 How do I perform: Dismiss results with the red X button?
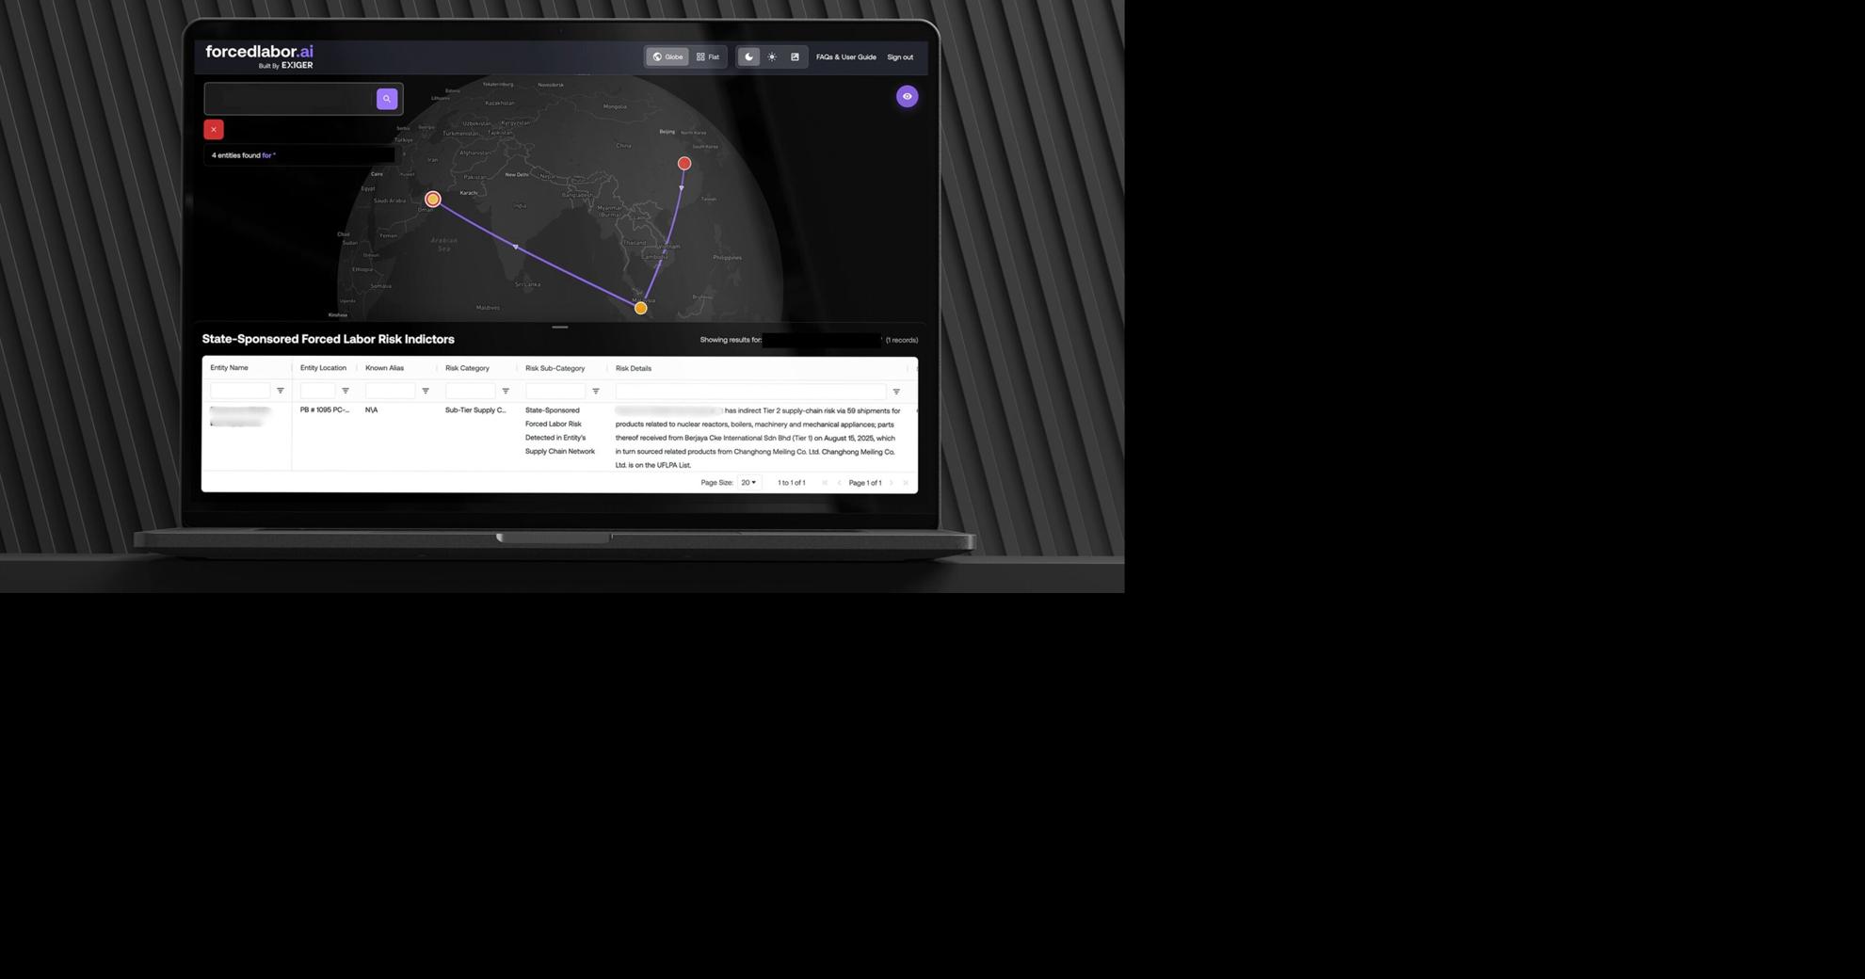pyautogui.click(x=213, y=129)
